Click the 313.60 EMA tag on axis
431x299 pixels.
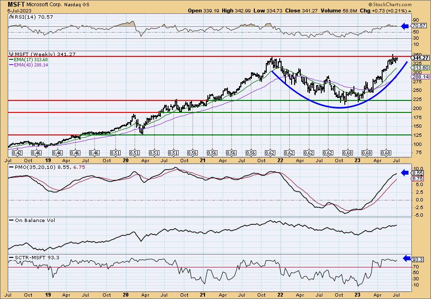pyautogui.click(x=420, y=67)
